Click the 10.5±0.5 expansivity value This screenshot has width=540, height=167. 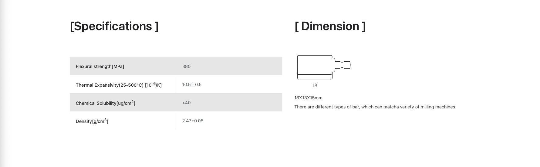[x=192, y=85]
